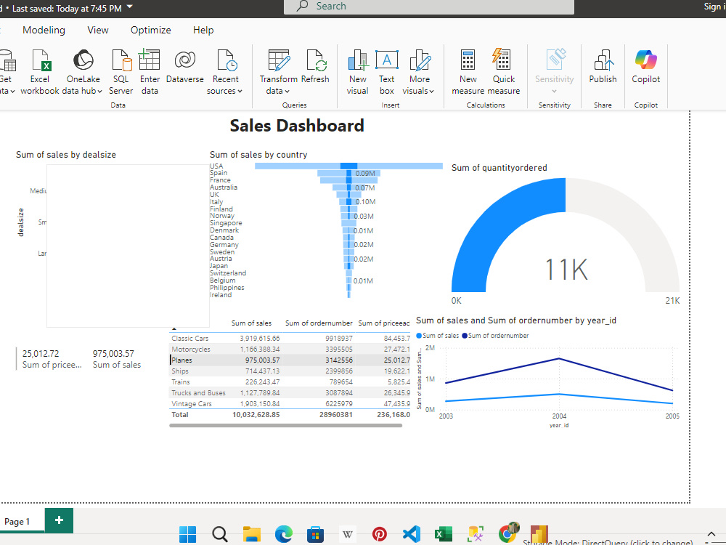This screenshot has height=545, width=726.
Task: Expand More visuals dropdown arrow
Action: [431, 92]
